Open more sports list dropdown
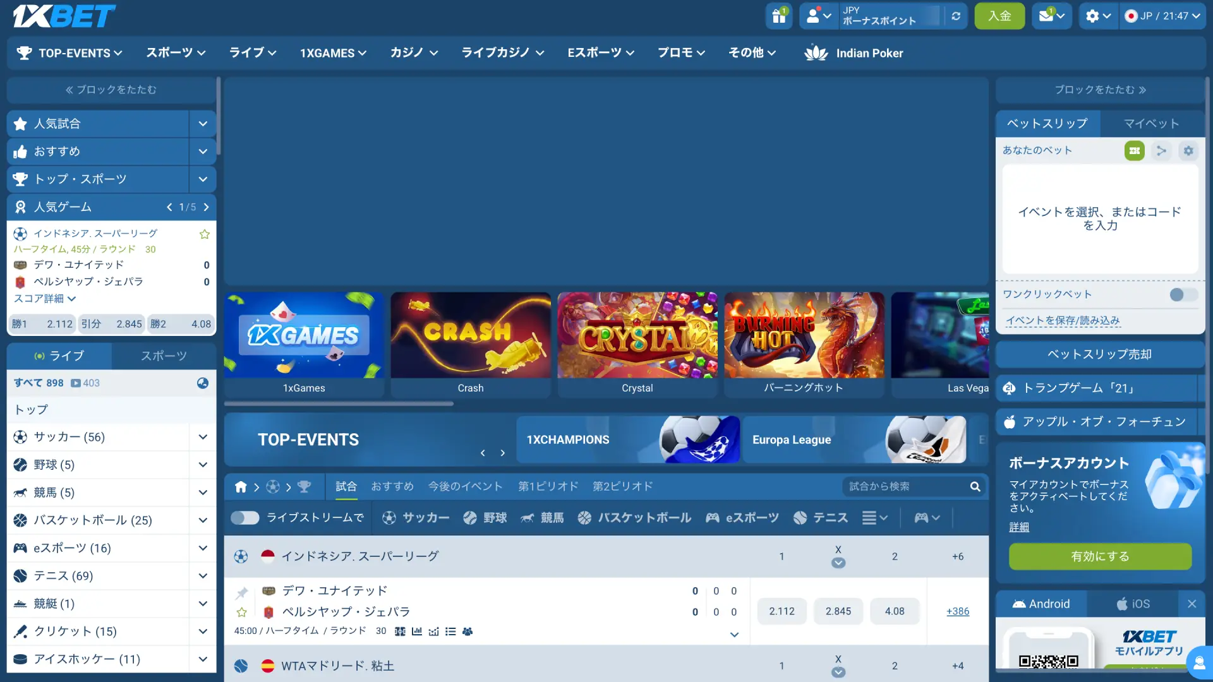The height and width of the screenshot is (682, 1213). click(x=875, y=518)
